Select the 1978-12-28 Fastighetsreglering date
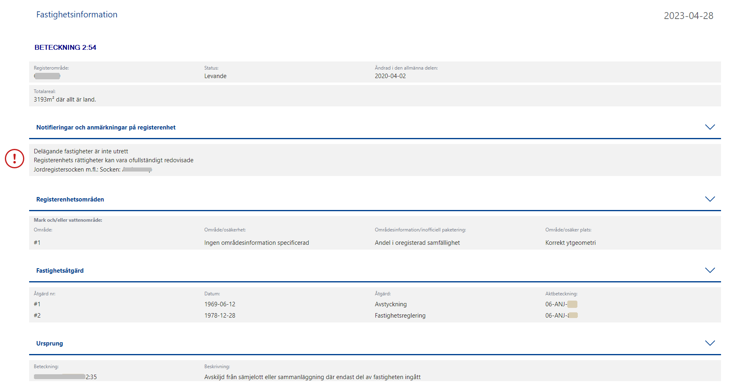 220,316
